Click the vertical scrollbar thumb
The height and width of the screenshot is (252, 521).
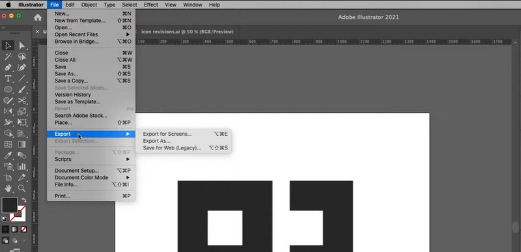click(515, 227)
